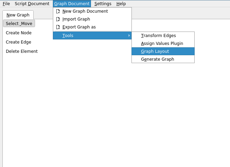Activate the Select Move tool
Image resolution: width=230 pixels, height=167 pixels.
[19, 24]
